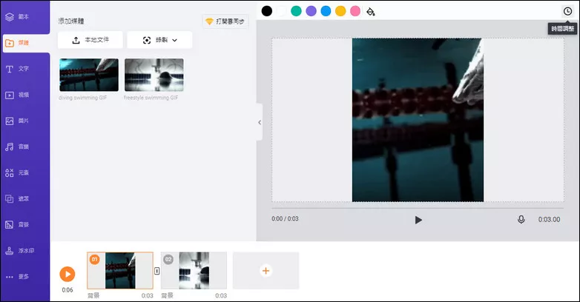The height and width of the screenshot is (302, 580).
Task: Select the diving swimming GIF thumbnail
Action: click(89, 75)
